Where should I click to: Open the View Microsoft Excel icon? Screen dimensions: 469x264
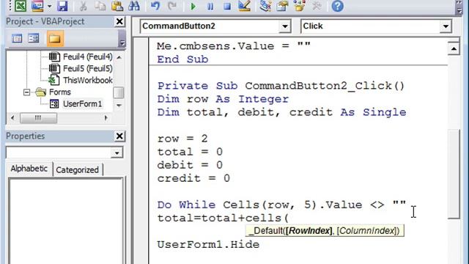point(21,6)
